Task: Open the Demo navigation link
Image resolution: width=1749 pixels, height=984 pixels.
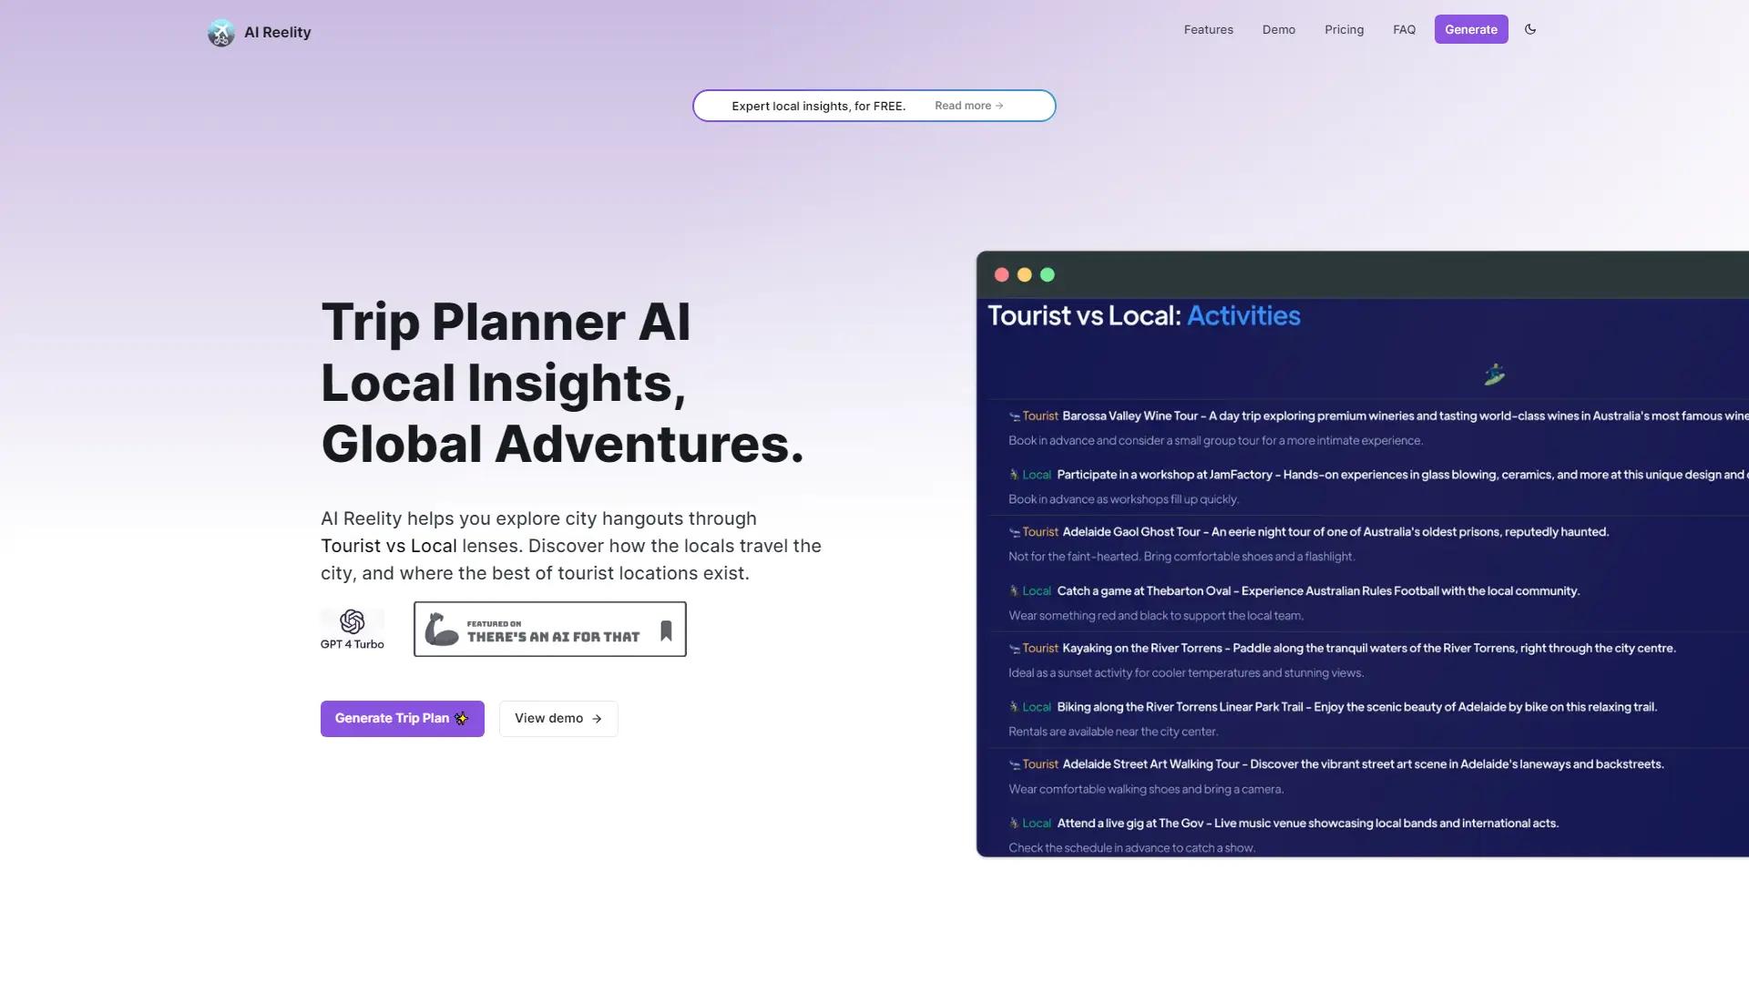Action: point(1279,29)
